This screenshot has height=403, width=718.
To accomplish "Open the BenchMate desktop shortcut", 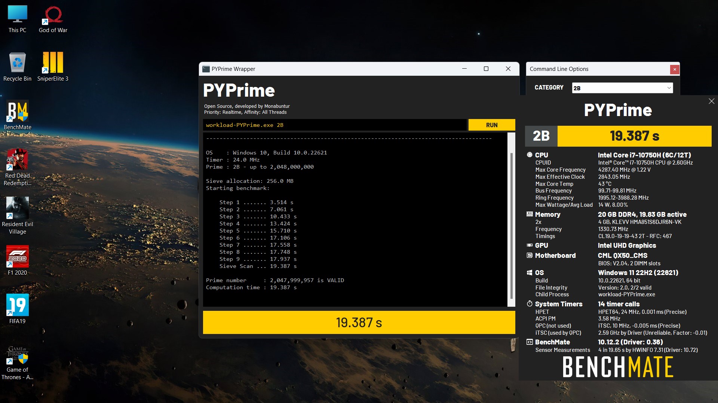I will pos(17,116).
